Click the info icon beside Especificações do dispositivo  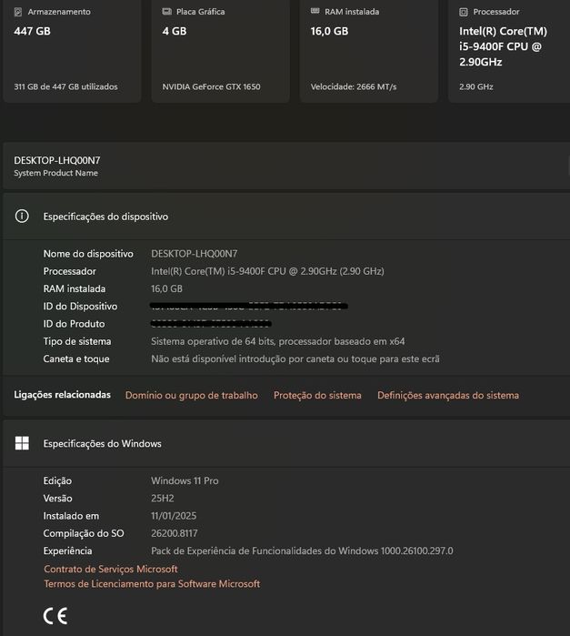pos(22,217)
